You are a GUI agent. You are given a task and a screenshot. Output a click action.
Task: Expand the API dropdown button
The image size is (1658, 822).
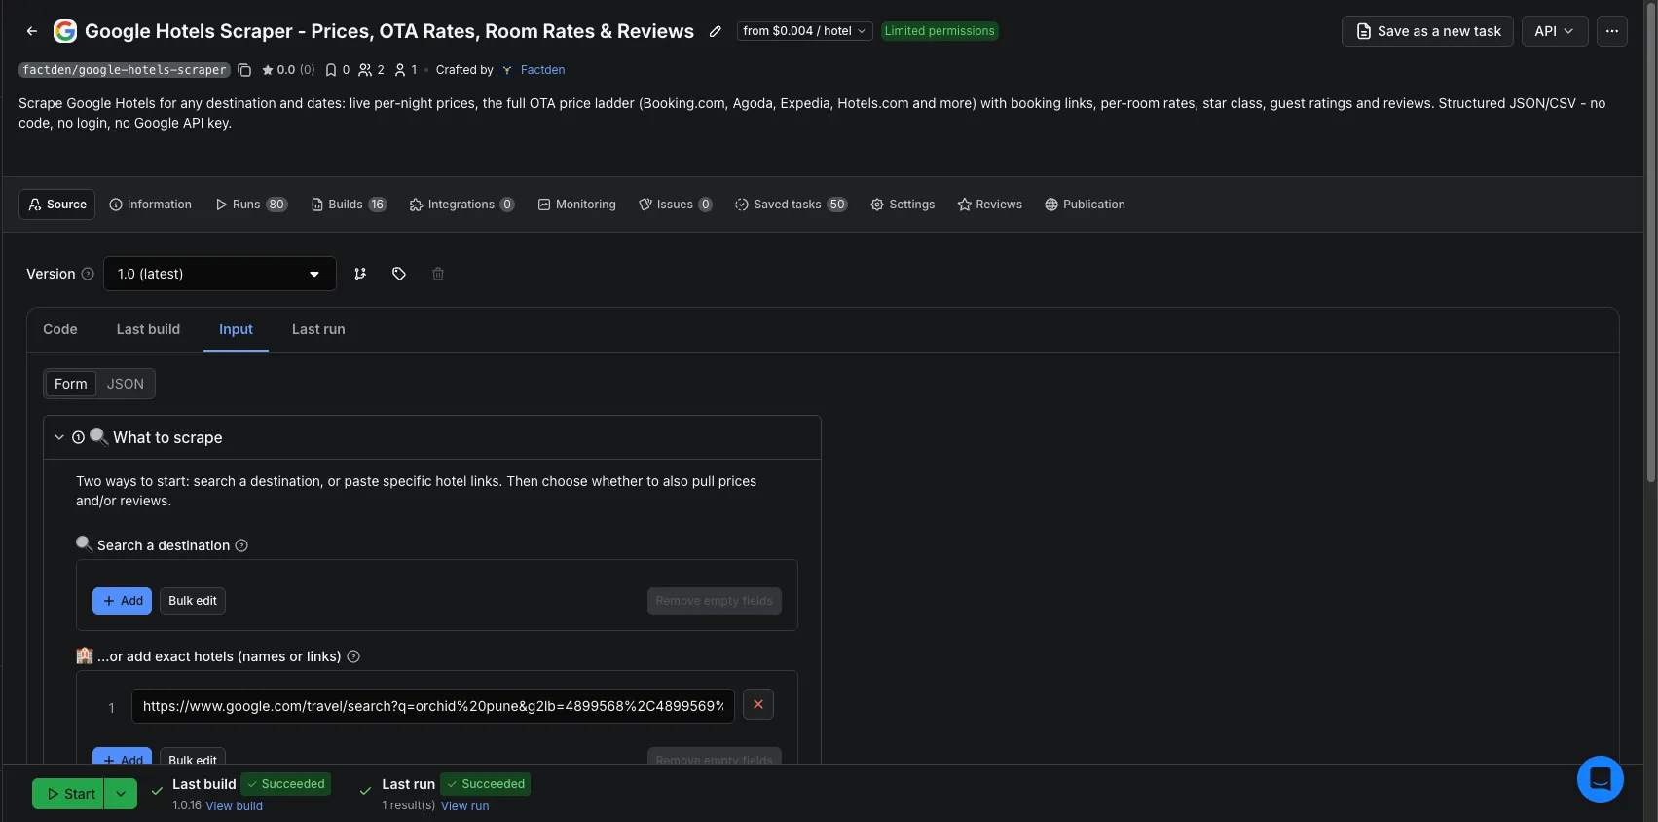(x=1555, y=31)
